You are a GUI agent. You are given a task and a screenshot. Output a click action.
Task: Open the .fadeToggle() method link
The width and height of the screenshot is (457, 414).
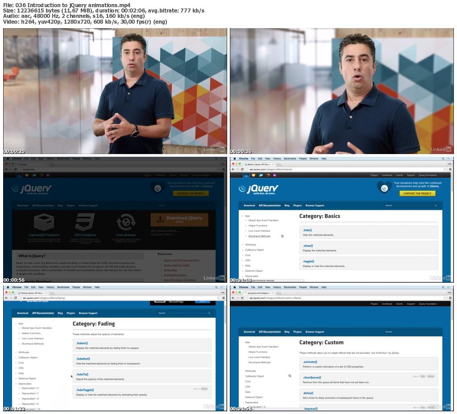click(x=85, y=390)
